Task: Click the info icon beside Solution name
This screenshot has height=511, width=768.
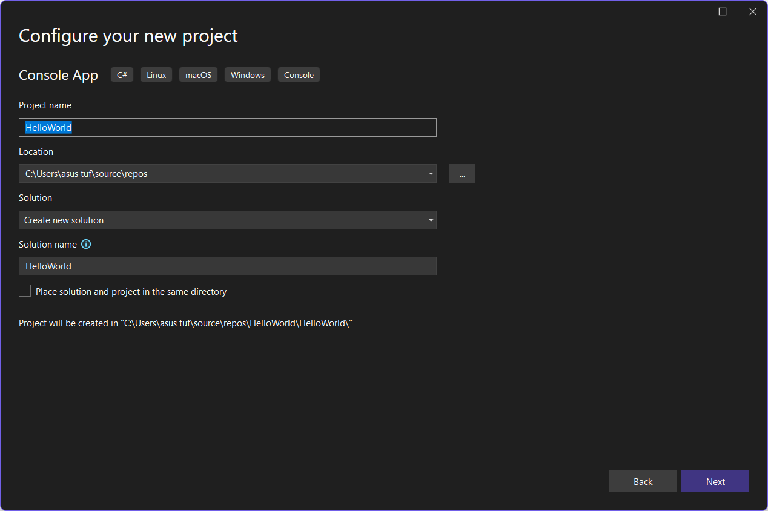Action: coord(86,245)
